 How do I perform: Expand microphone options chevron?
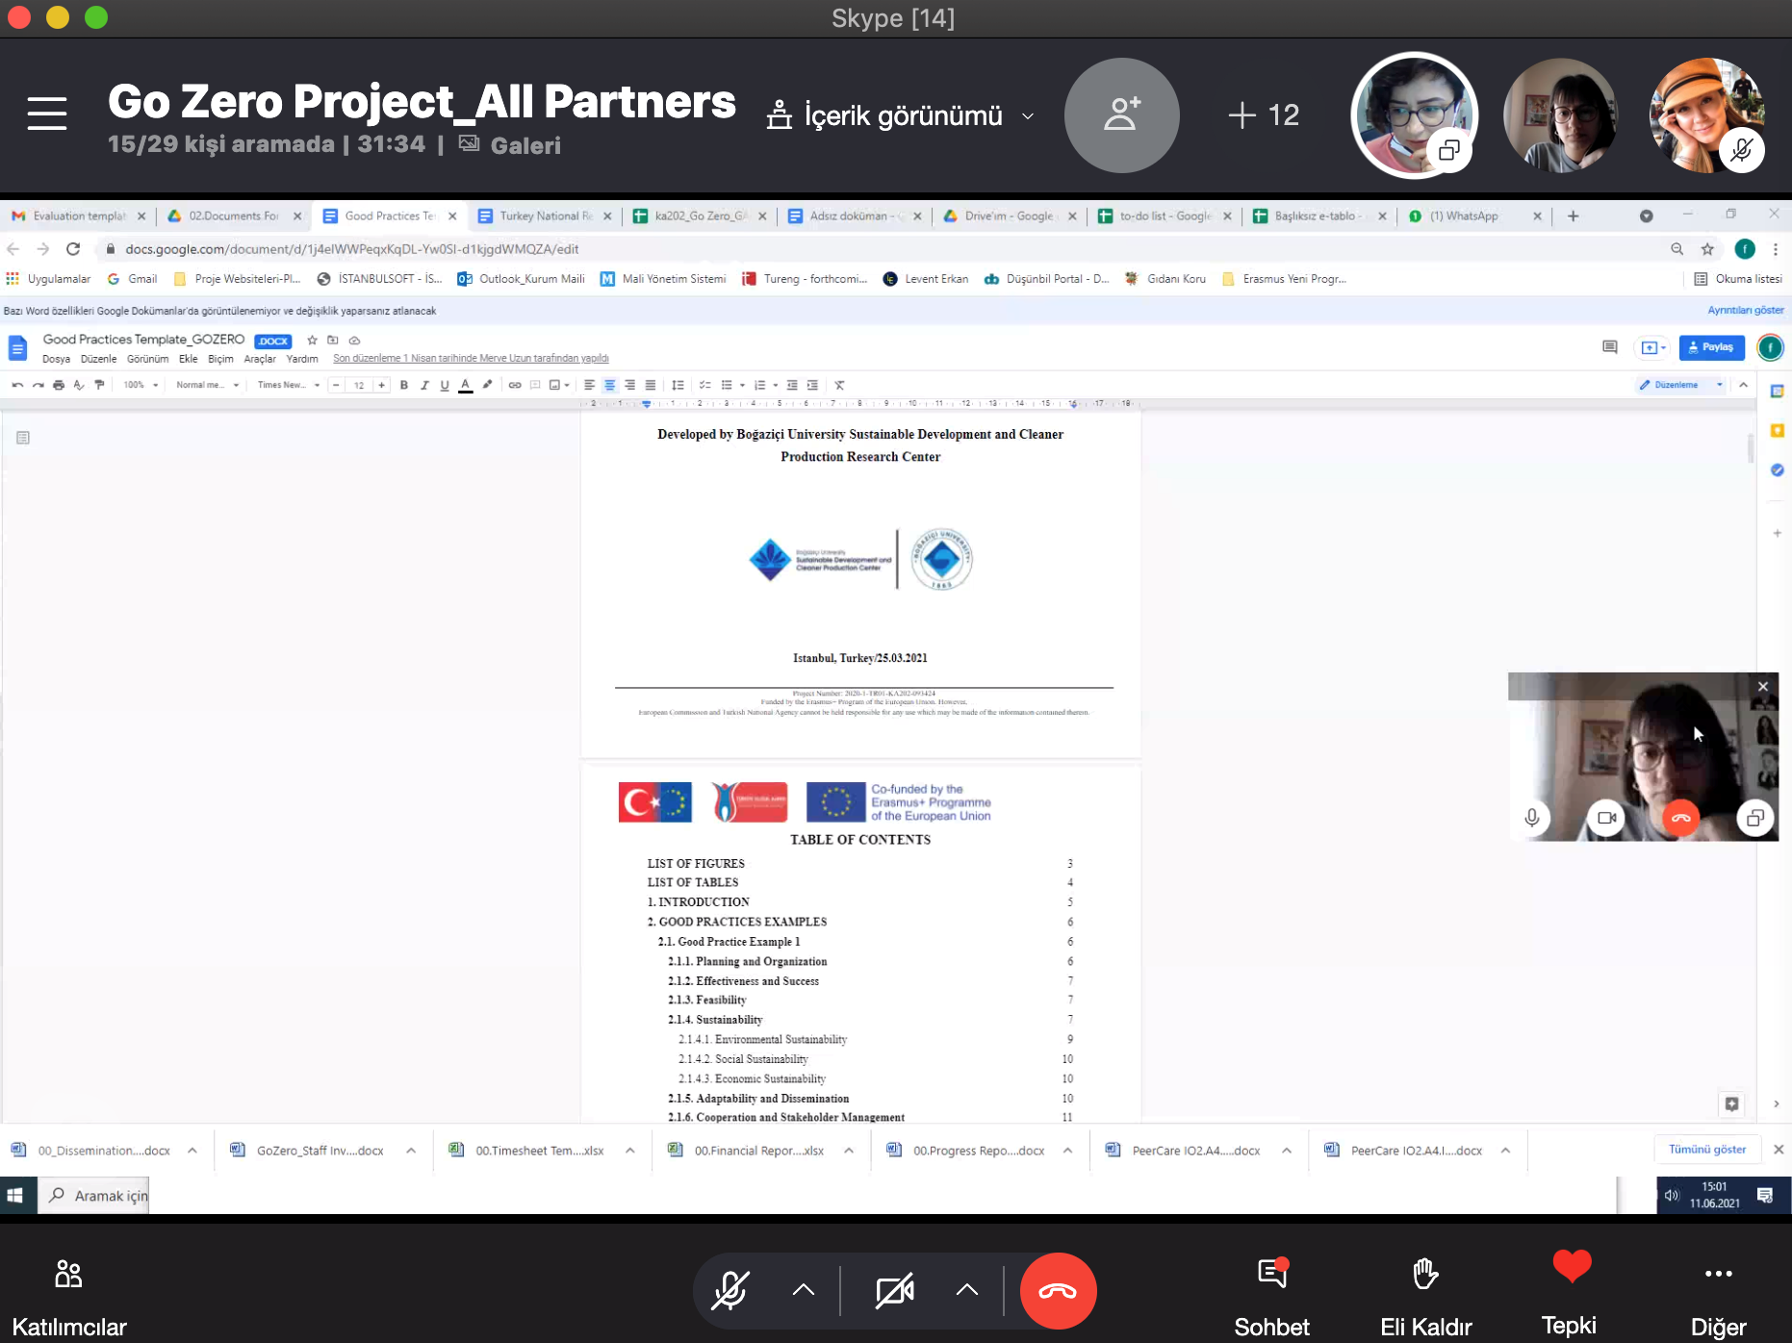tap(804, 1290)
